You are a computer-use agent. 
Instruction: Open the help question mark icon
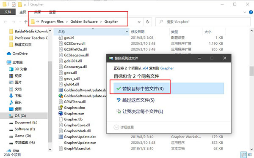251,12
